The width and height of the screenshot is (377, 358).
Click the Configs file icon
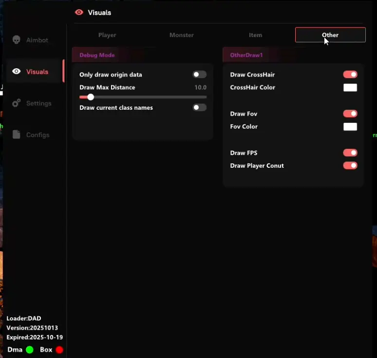point(17,135)
